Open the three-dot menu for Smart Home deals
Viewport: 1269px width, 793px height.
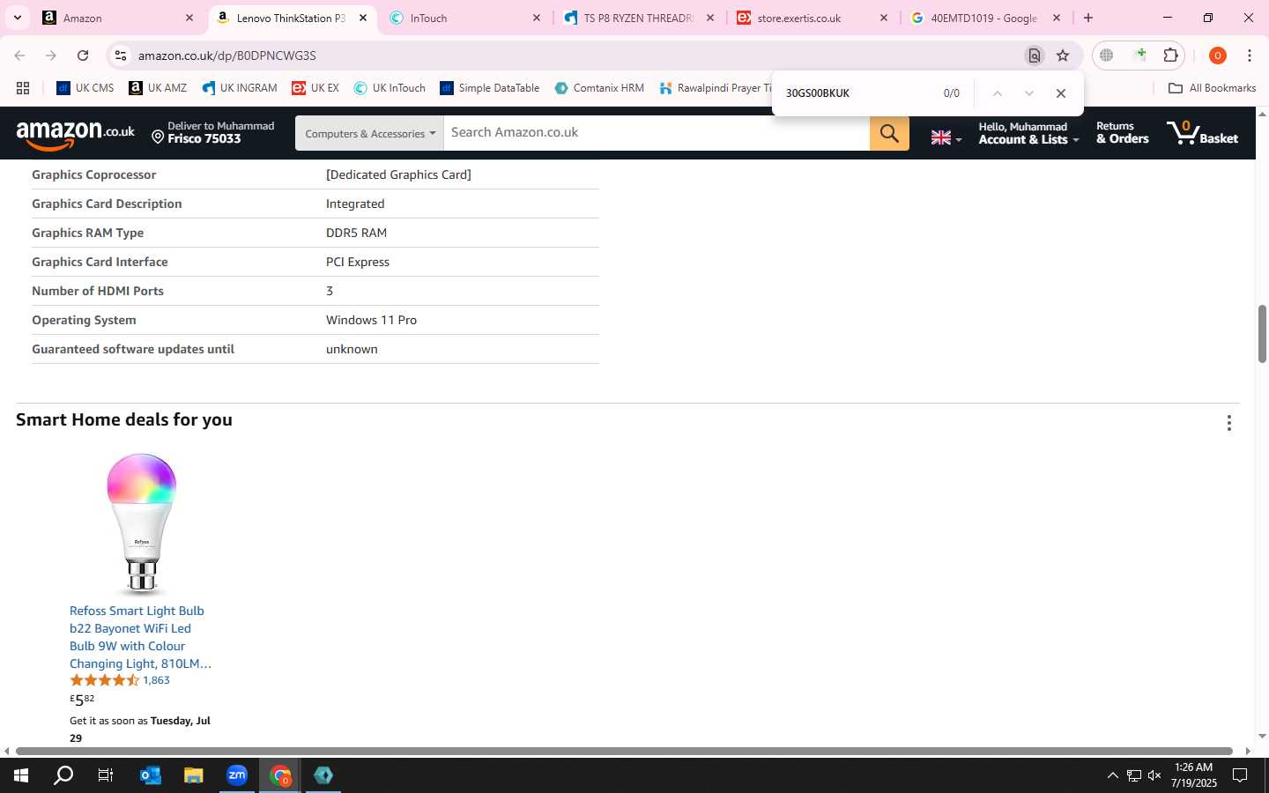pyautogui.click(x=1228, y=424)
